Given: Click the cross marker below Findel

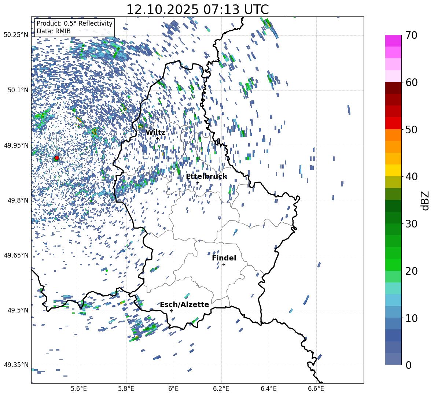Looking at the screenshot, I should click(224, 264).
